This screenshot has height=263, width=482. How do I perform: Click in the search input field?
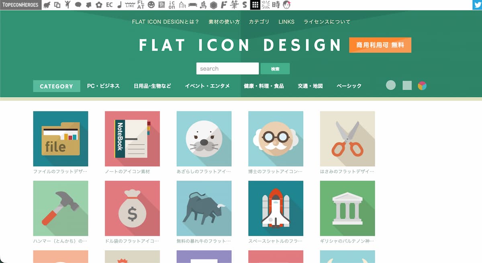coord(227,68)
